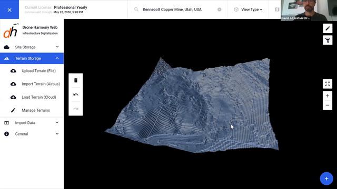The image size is (337, 189).
Task: Click the General info icon
Action: pos(6,134)
